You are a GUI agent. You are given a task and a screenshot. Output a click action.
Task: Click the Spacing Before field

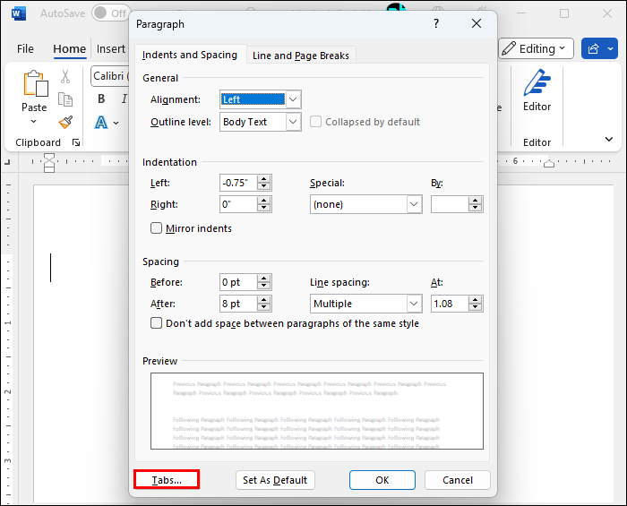click(x=238, y=282)
